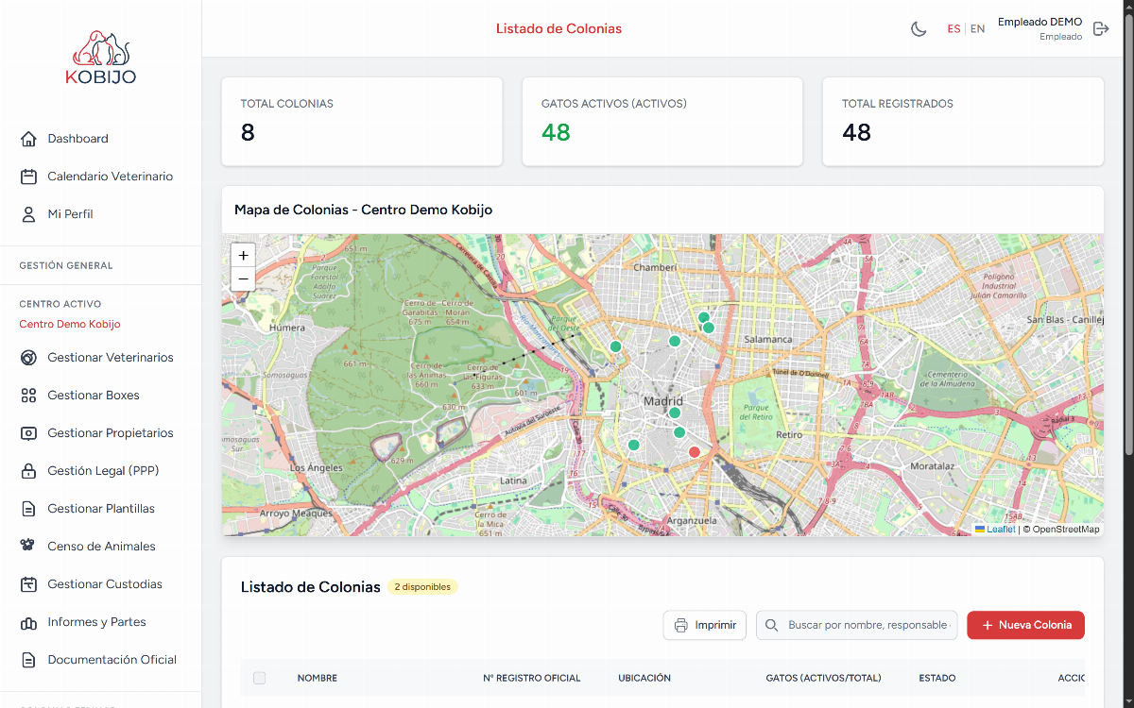This screenshot has width=1134, height=708.
Task: Click the Censo de Animales paw icon
Action: (28, 547)
